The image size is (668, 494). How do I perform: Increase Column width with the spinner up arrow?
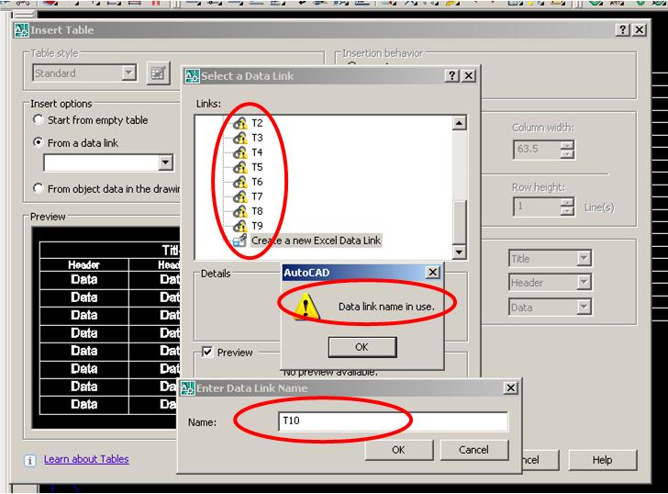tap(567, 145)
